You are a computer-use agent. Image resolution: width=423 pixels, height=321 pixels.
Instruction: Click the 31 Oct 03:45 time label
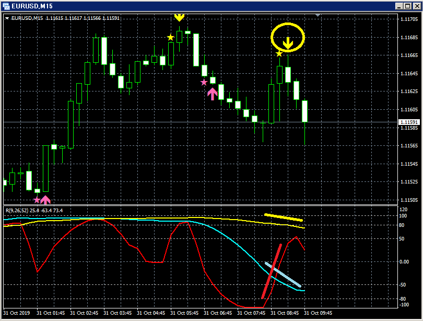tap(118, 313)
